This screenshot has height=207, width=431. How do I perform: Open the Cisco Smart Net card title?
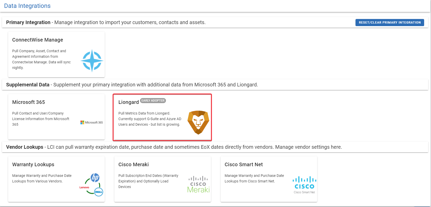pos(244,164)
